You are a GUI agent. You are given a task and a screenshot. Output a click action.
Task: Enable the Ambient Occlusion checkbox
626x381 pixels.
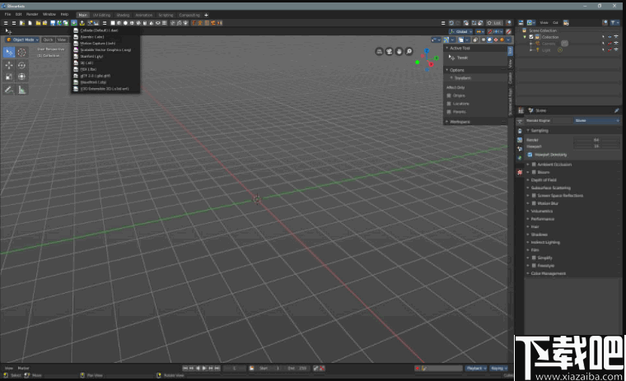pyautogui.click(x=534, y=165)
